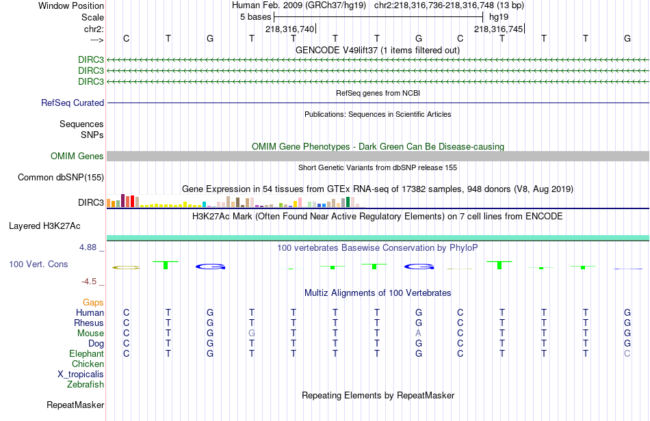Select the third DIRC3 GENCODE transcript label
Screen dimensions: 650x421
(91, 81)
